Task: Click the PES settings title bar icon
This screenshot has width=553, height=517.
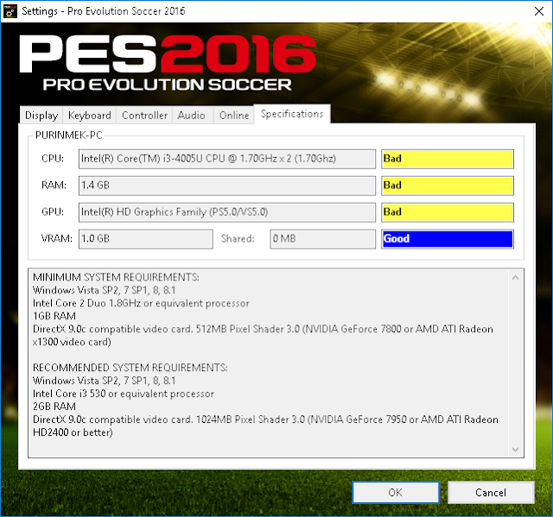Action: click(10, 11)
